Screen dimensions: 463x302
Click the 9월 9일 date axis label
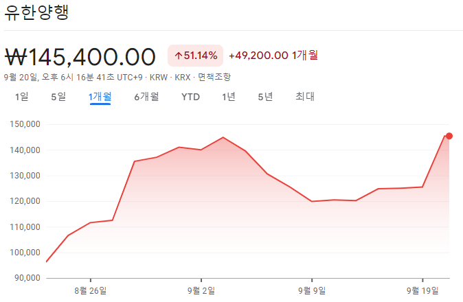click(312, 290)
